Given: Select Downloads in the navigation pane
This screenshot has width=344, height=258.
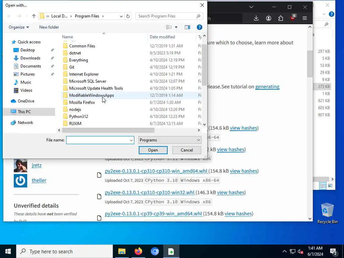Looking at the screenshot, I should click(30, 58).
